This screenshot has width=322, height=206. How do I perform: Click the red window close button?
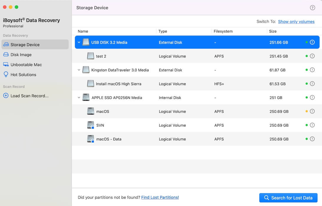[x=5, y=7]
